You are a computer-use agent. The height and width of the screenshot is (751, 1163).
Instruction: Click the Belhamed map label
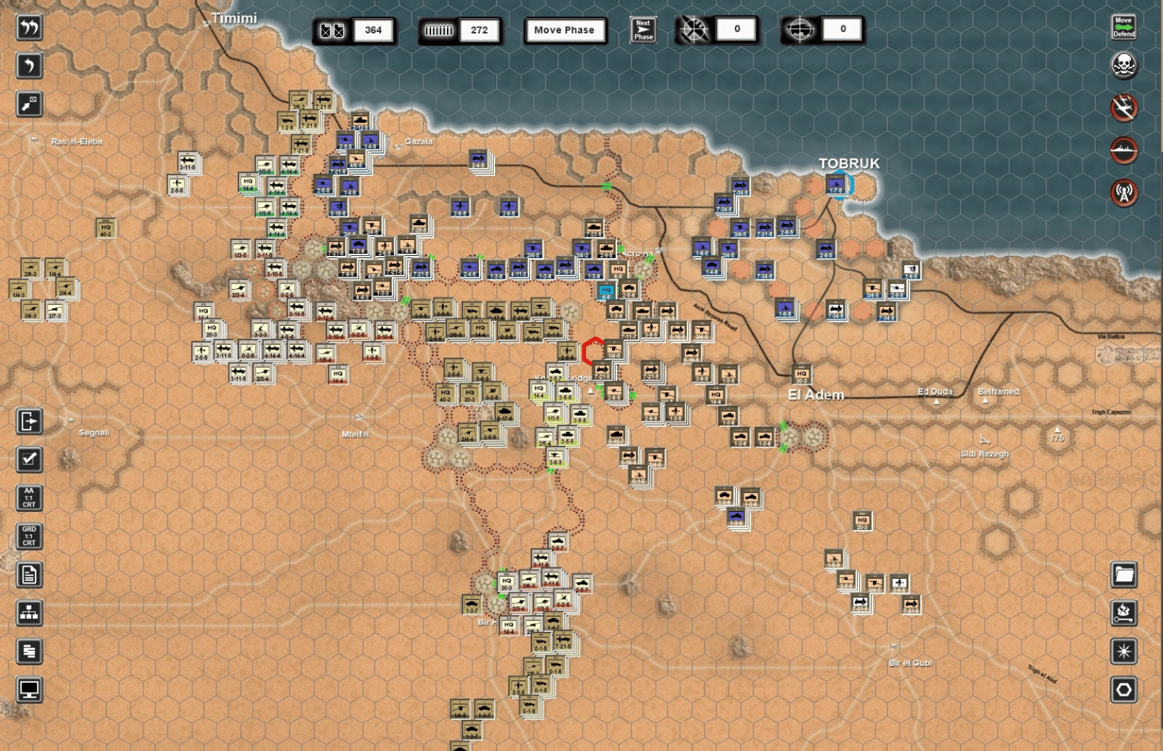998,391
